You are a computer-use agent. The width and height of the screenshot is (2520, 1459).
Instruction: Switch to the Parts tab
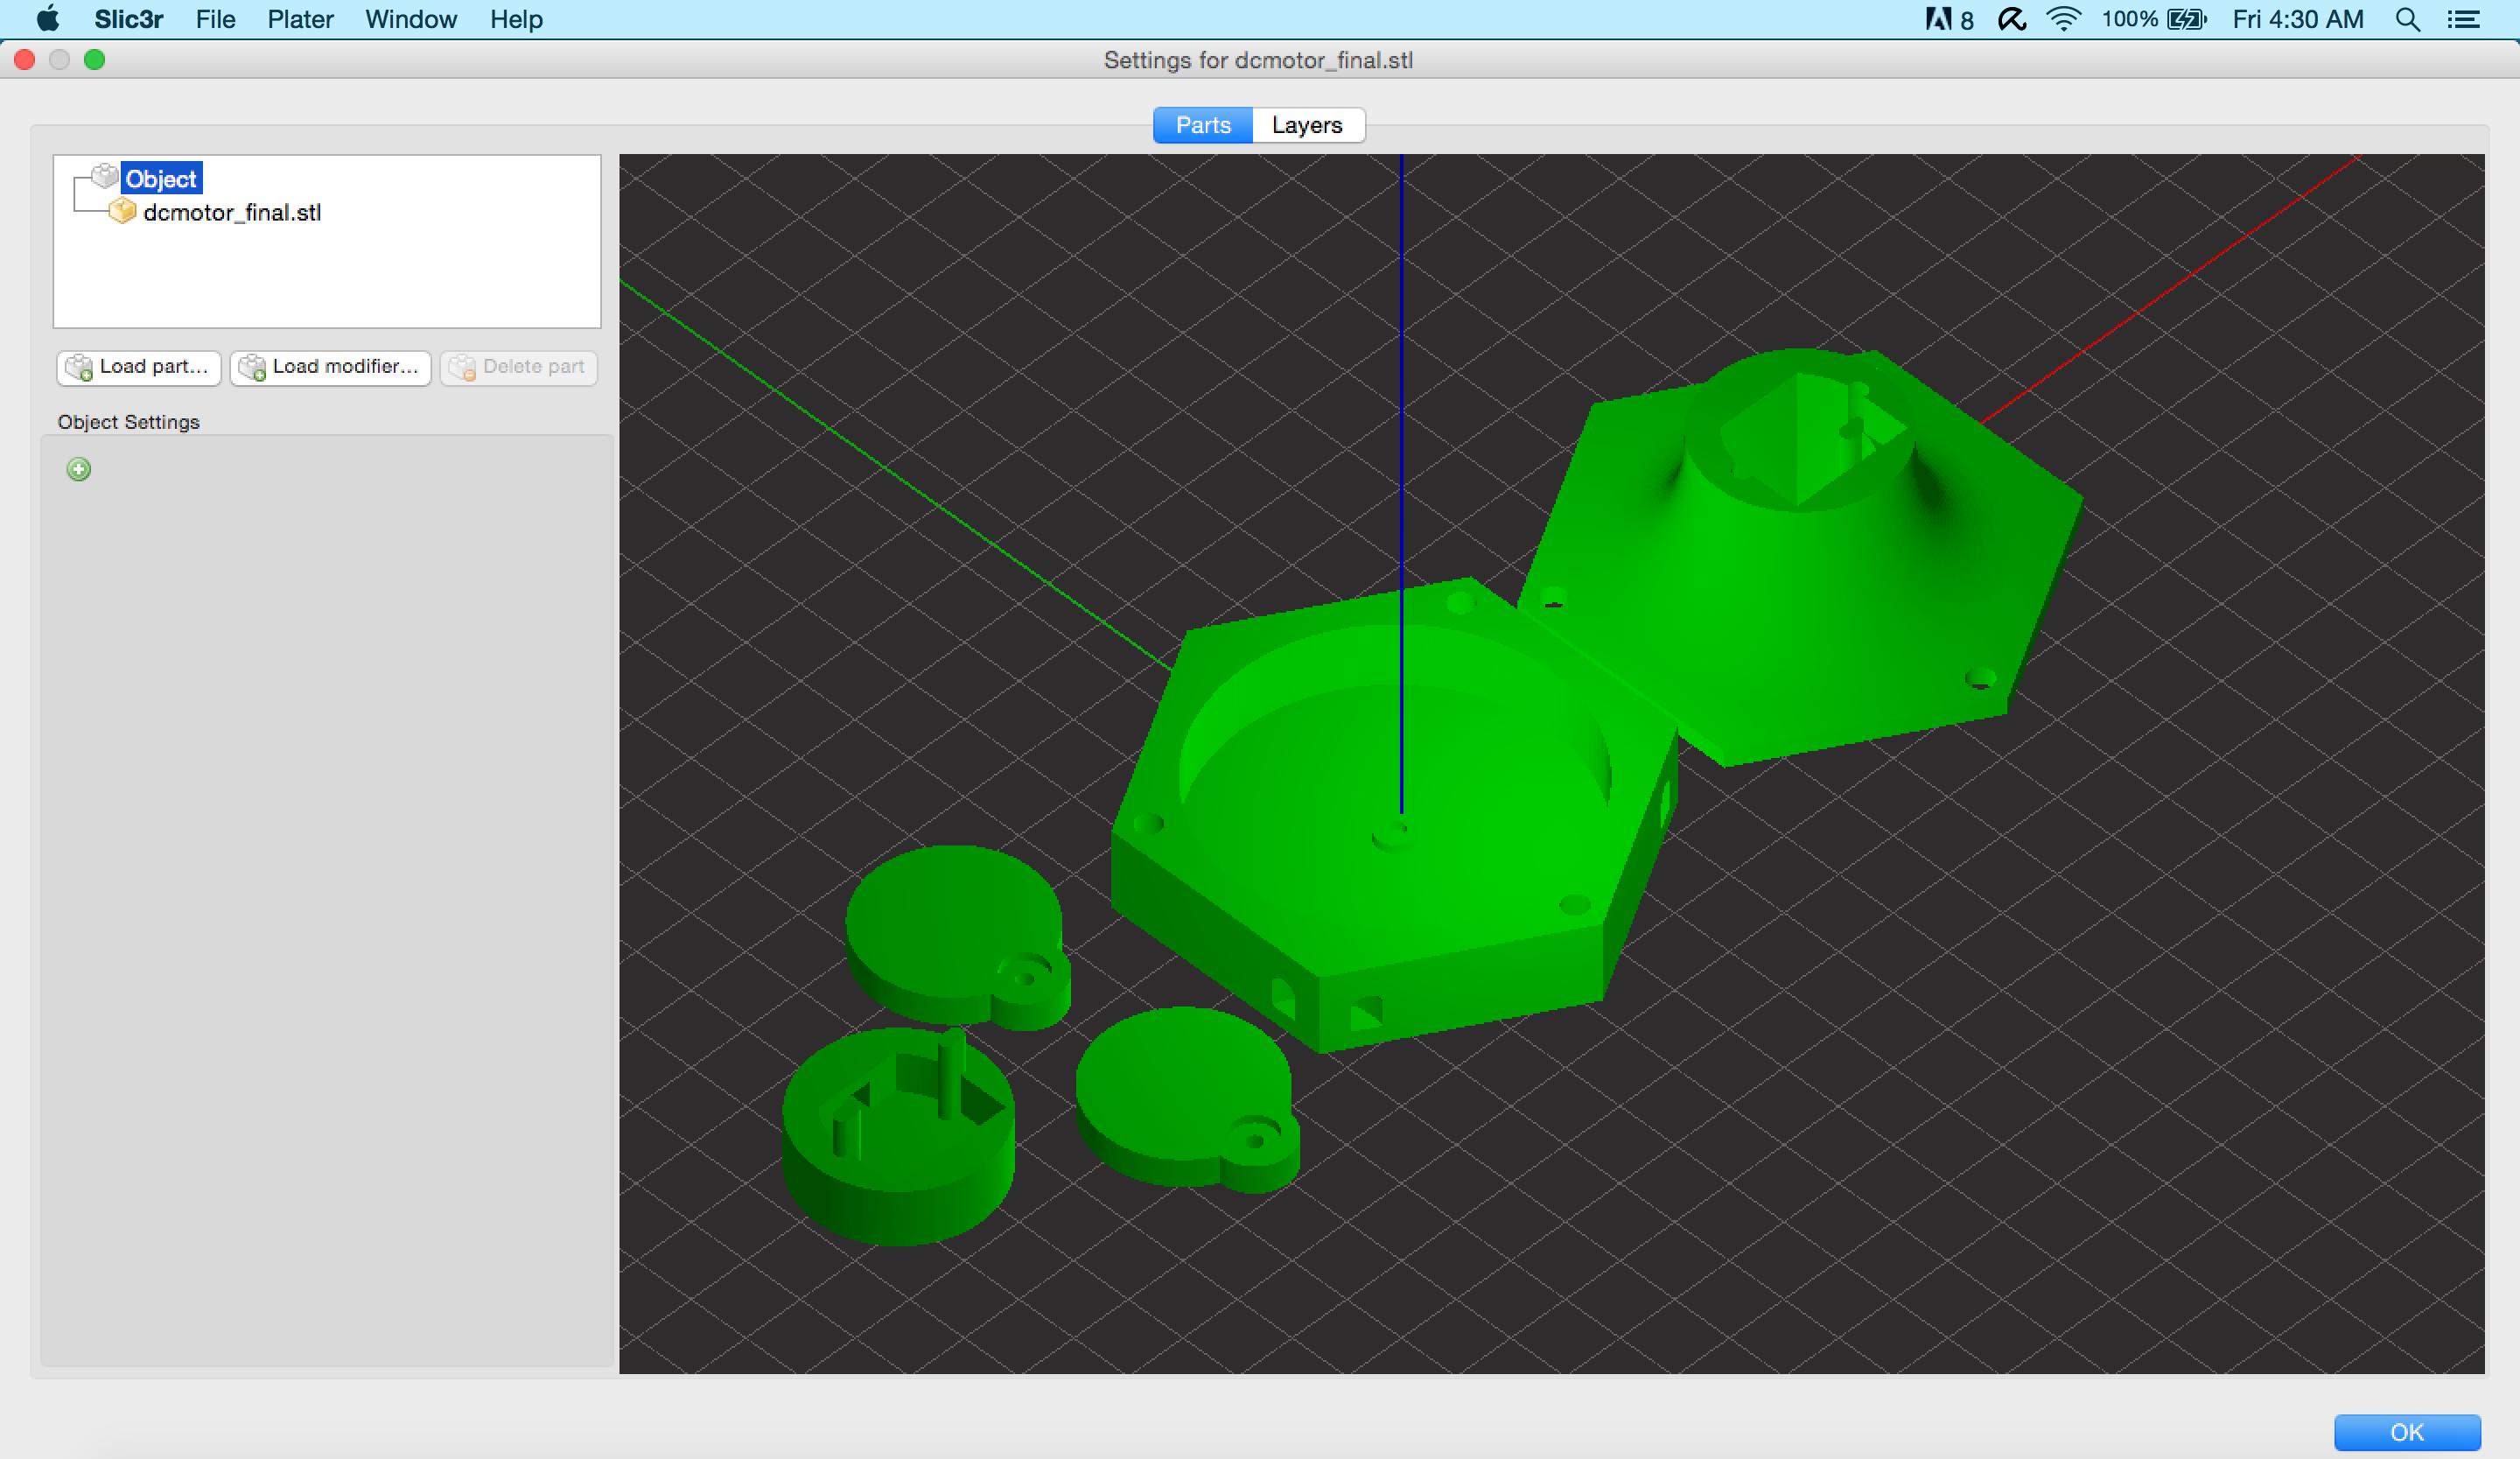click(1203, 125)
